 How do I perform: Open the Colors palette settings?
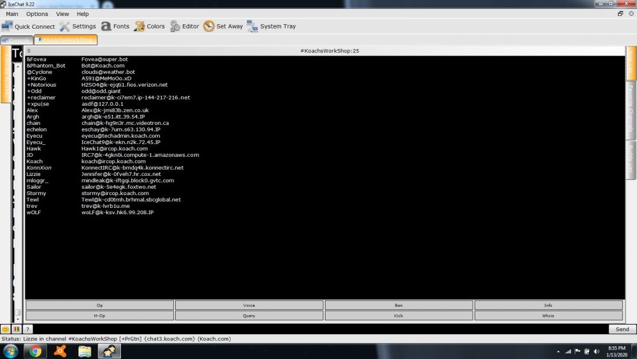(x=140, y=26)
